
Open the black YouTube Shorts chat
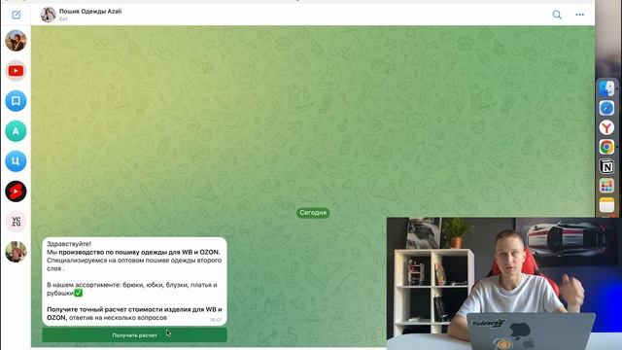[16, 192]
